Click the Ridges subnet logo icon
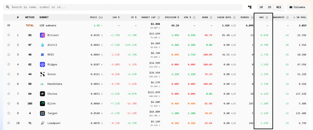The width and height of the screenshot is (313, 130). point(42,65)
